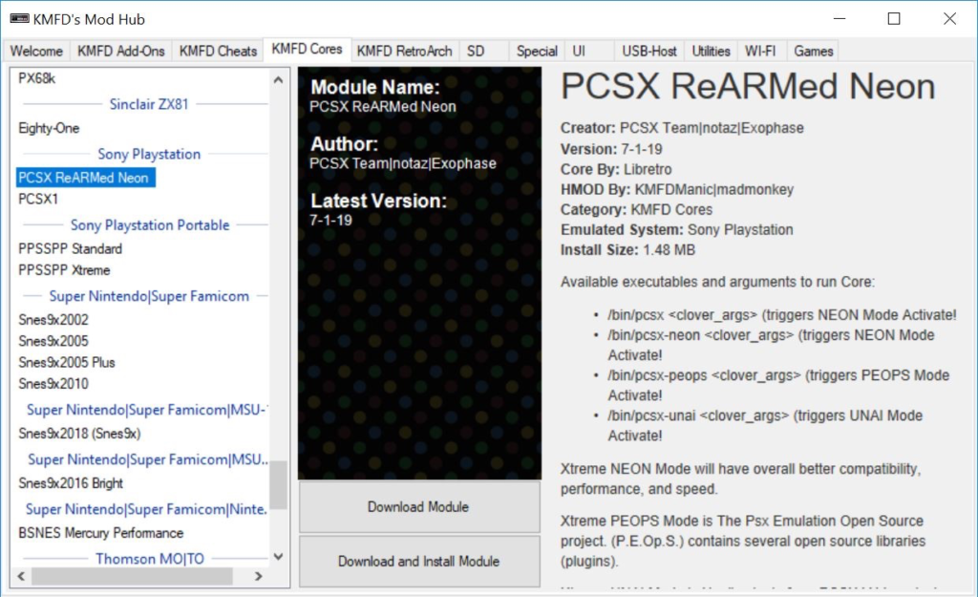Click the Sony Playstation group header

point(149,154)
